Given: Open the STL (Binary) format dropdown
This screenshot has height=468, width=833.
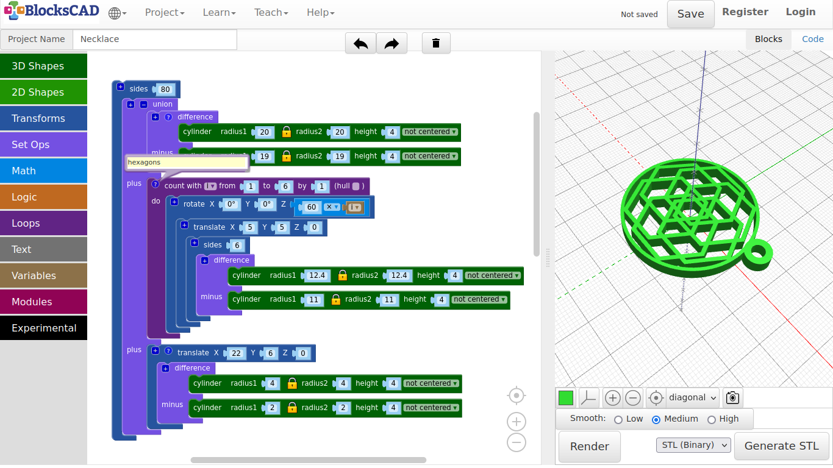Looking at the screenshot, I should click(693, 445).
